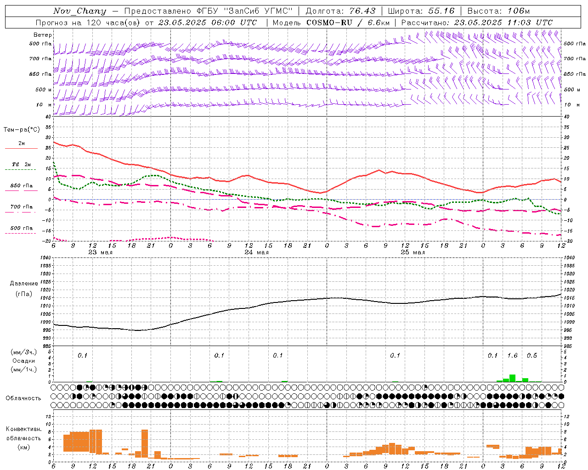Click the "Рассчитано: 23.05.2025 11:03 UTC" timestamp

pyautogui.click(x=477, y=22)
